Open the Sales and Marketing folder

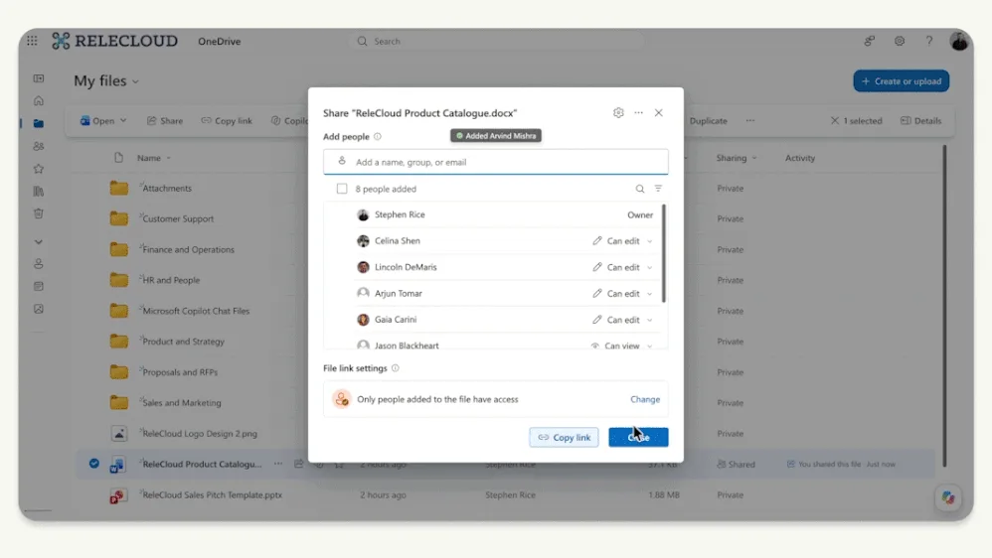click(182, 402)
